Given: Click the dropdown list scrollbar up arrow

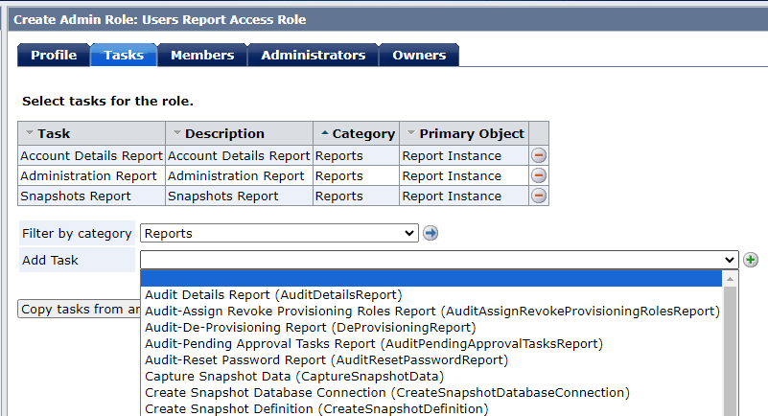Looking at the screenshot, I should point(731,279).
